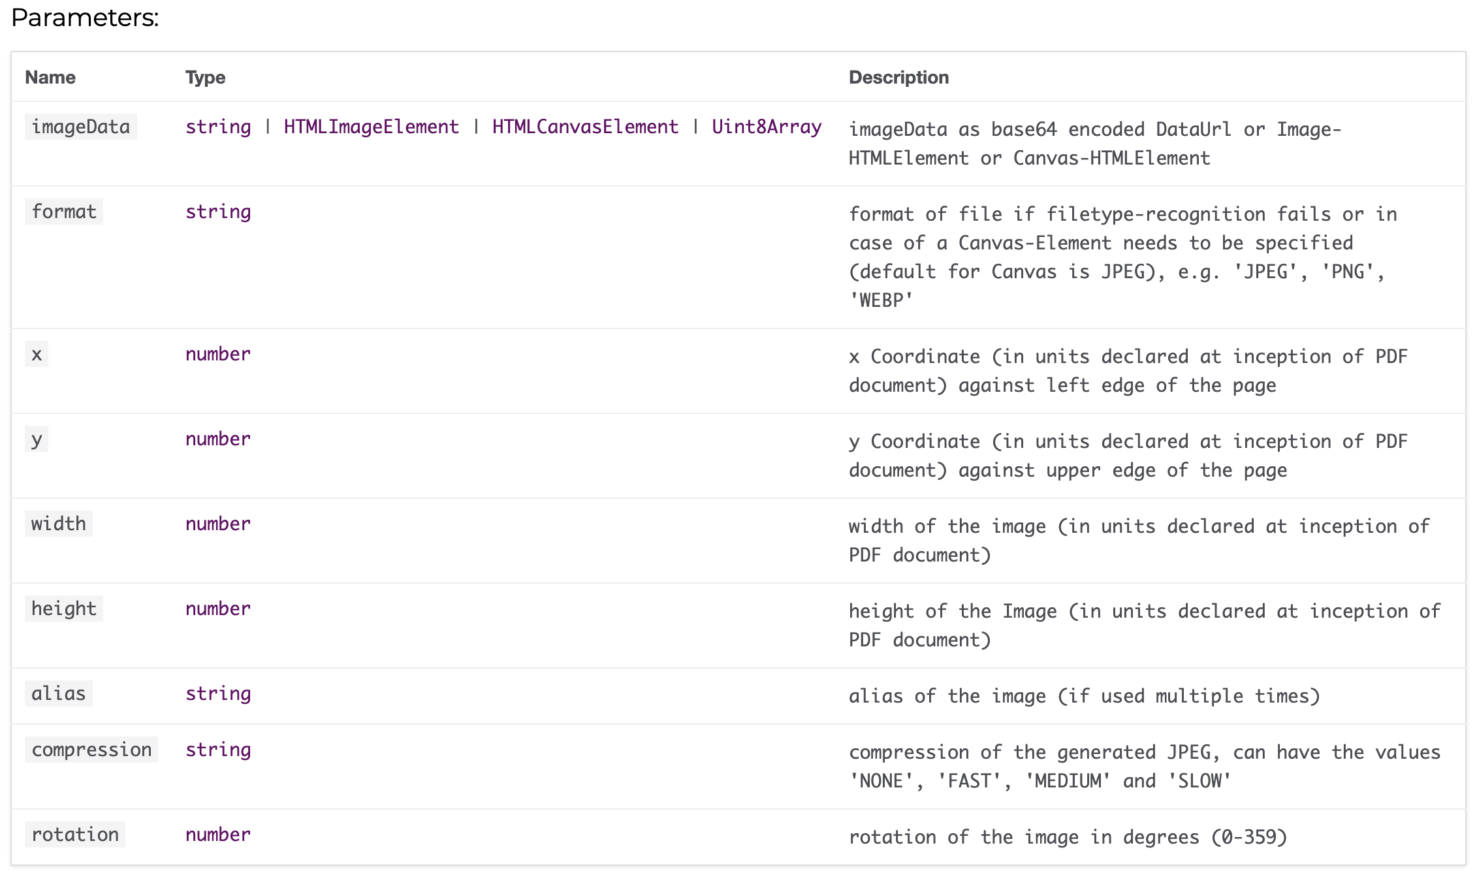Click the HTMLCanvasElement type link
Viewport: 1477px width, 871px height.
pos(585,127)
